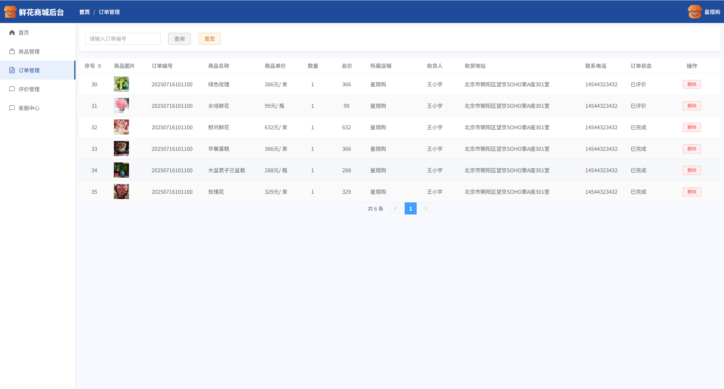Open the 水培鲜花 product thumbnail

tap(121, 106)
